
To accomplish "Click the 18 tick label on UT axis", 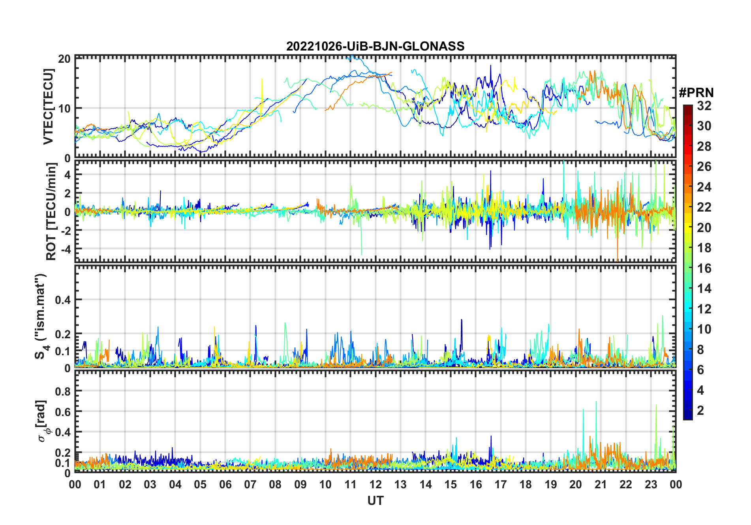I will pyautogui.click(x=526, y=484).
